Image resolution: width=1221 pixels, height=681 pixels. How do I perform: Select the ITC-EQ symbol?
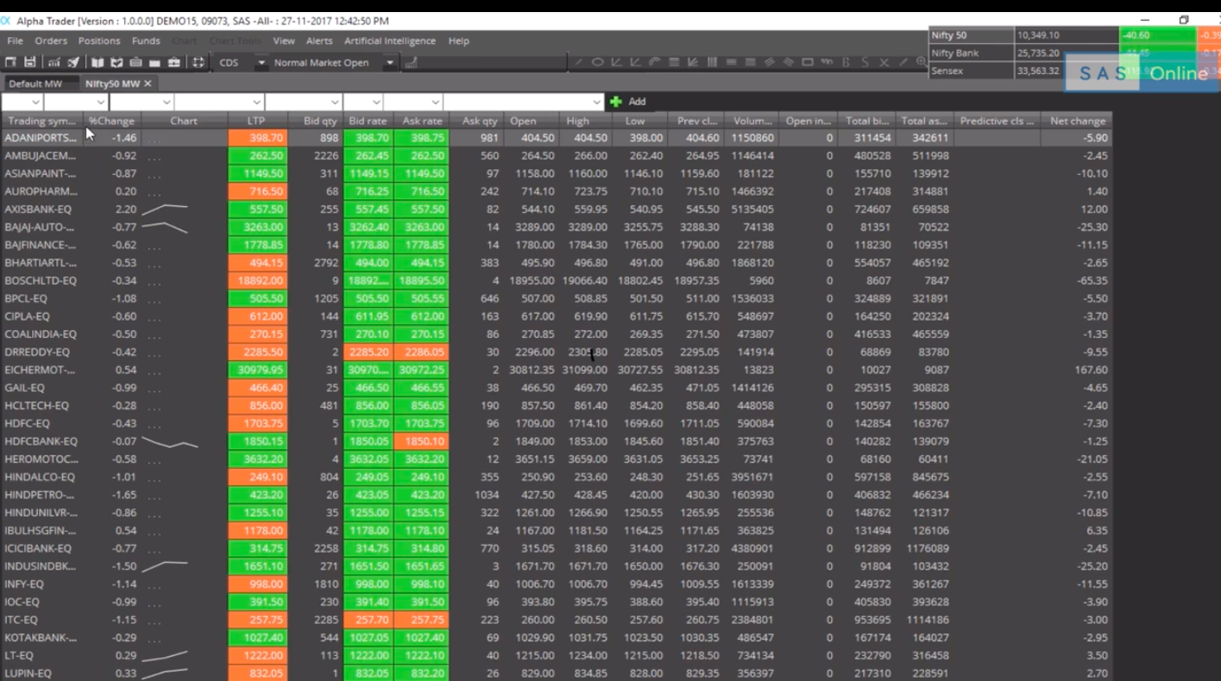point(21,620)
